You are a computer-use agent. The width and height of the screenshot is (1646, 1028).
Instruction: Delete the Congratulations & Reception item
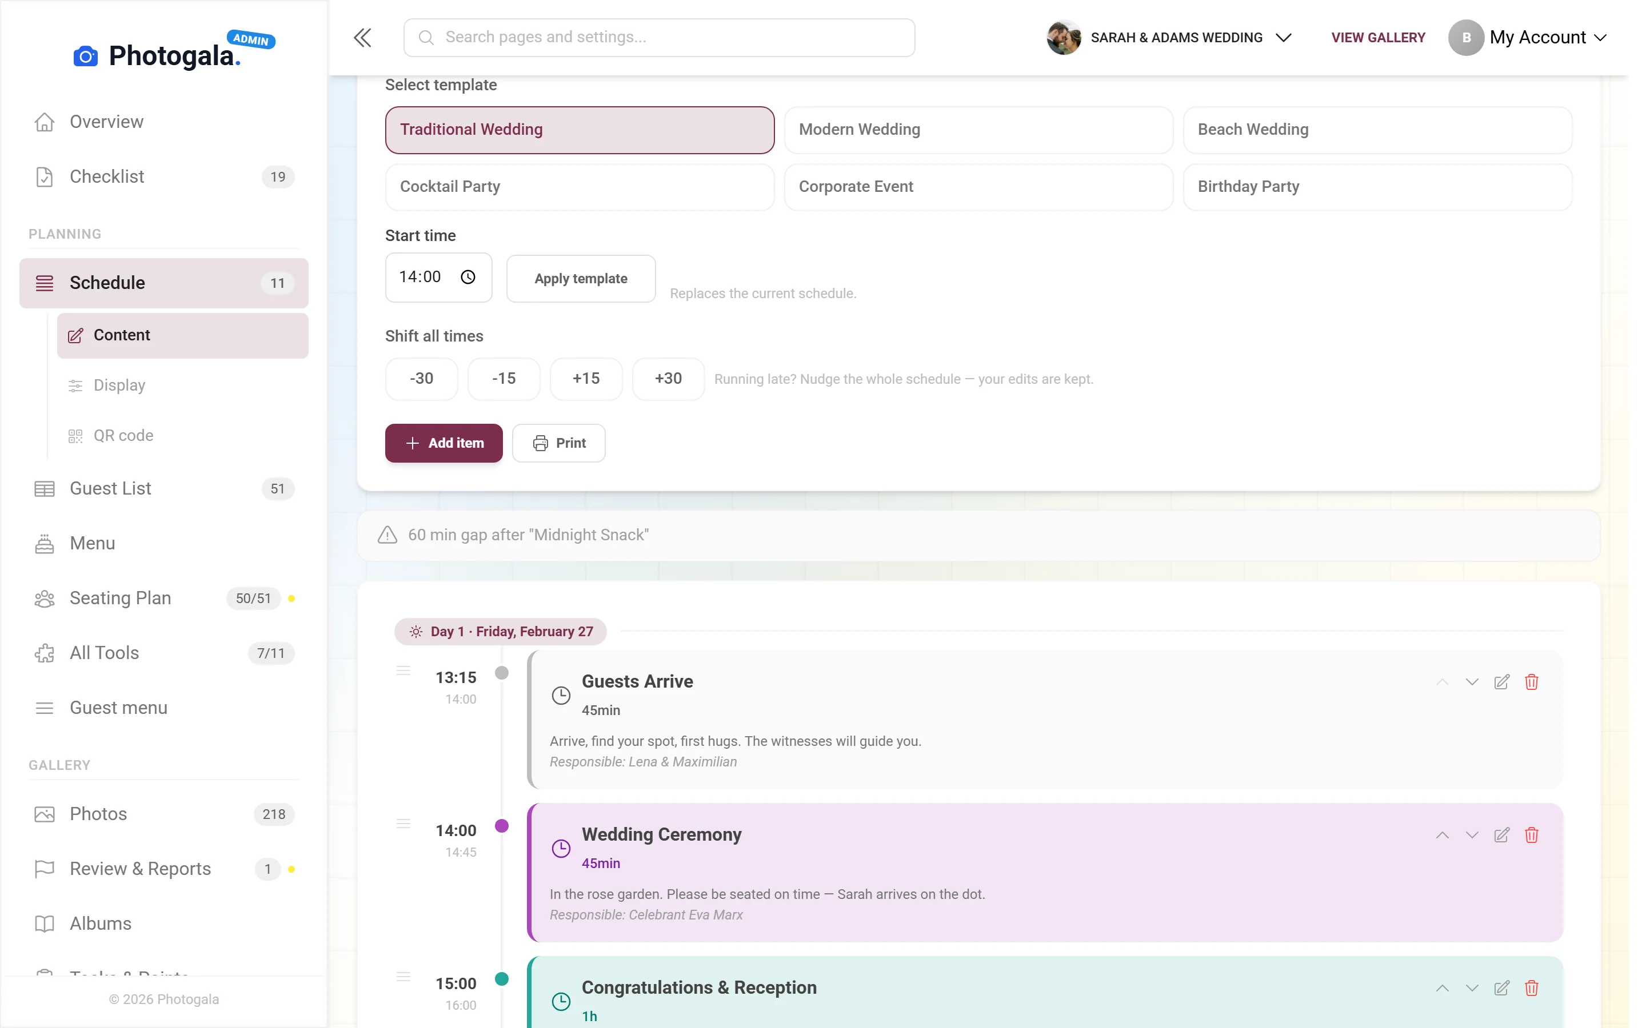pos(1531,988)
